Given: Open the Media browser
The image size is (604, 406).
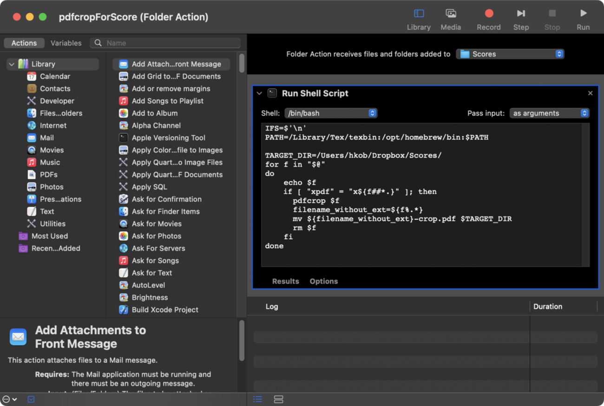Looking at the screenshot, I should [x=450, y=20].
